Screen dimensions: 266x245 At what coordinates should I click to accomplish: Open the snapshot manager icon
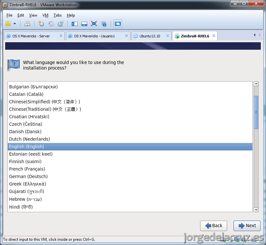click(x=61, y=24)
